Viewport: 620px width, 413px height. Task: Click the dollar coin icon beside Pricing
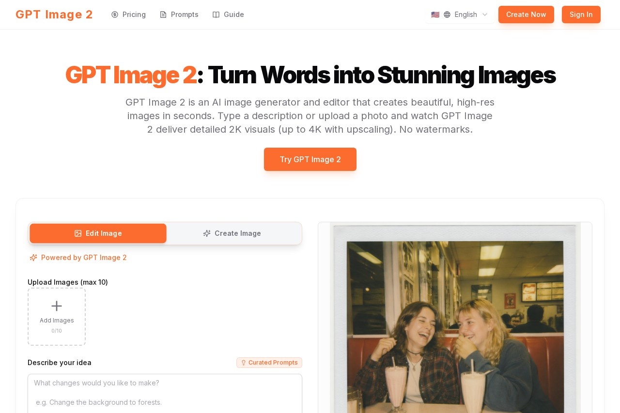115,15
